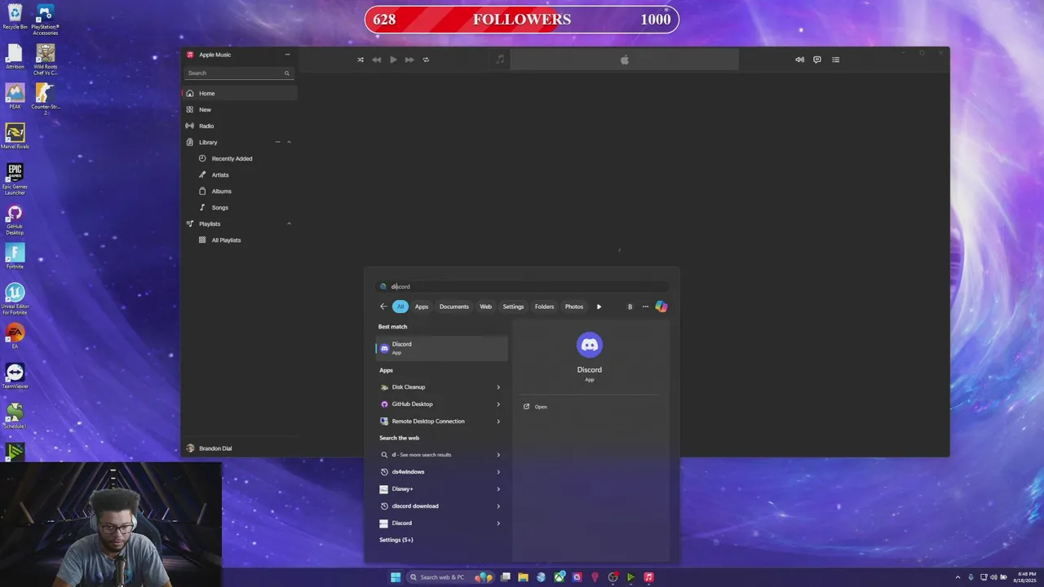This screenshot has width=1044, height=587.
Task: Expand GitHub Desktop result arrow
Action: pyautogui.click(x=498, y=404)
